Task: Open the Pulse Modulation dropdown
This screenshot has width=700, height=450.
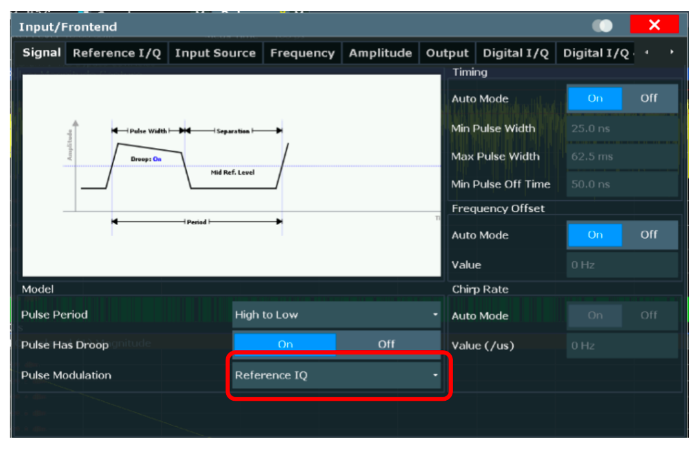Action: tap(336, 375)
